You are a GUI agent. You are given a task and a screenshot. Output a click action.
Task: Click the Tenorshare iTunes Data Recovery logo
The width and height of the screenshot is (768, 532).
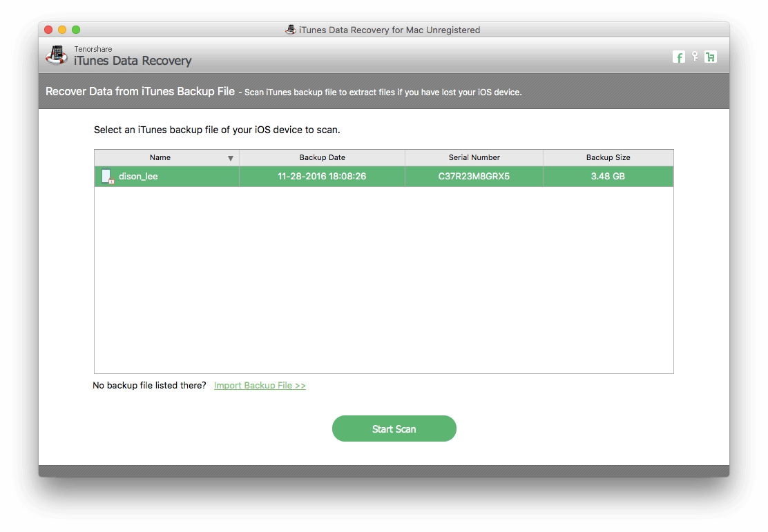click(57, 55)
